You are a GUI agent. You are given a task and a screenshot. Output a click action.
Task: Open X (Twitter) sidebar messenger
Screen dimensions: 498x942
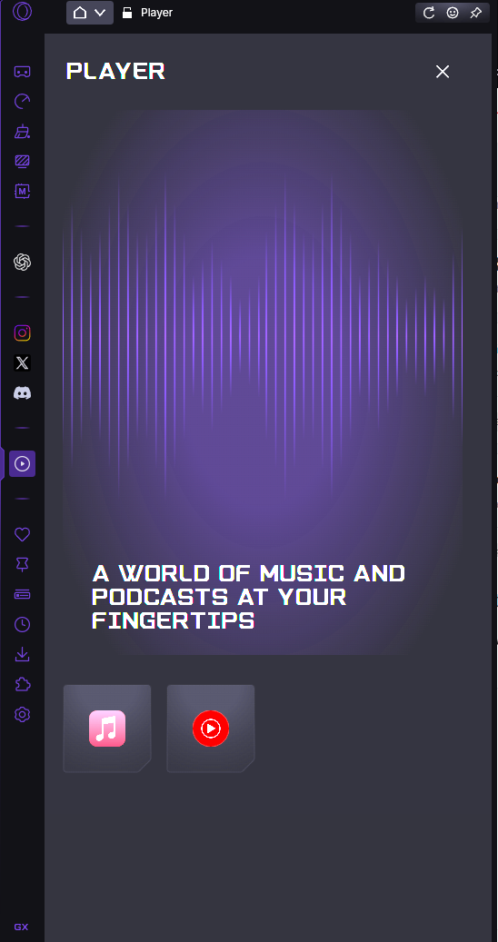pos(22,362)
